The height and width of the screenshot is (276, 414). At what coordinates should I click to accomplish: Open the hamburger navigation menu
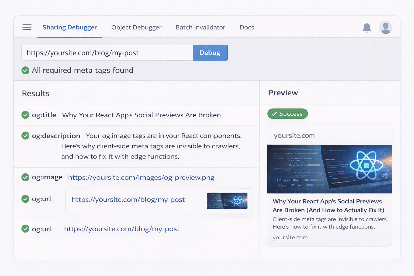[27, 27]
